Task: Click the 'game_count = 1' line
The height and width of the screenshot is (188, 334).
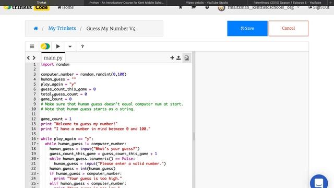Action: coord(56,119)
